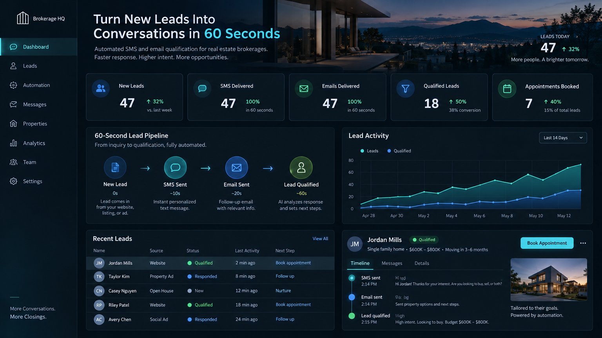This screenshot has width=602, height=338.
Task: Open Settings from the sidebar
Action: pyautogui.click(x=33, y=182)
